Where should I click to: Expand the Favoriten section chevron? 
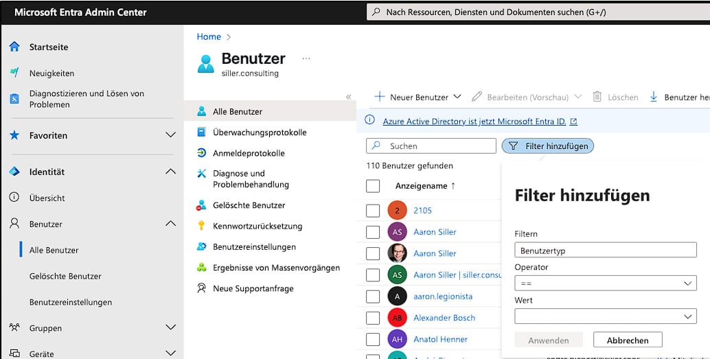click(170, 135)
